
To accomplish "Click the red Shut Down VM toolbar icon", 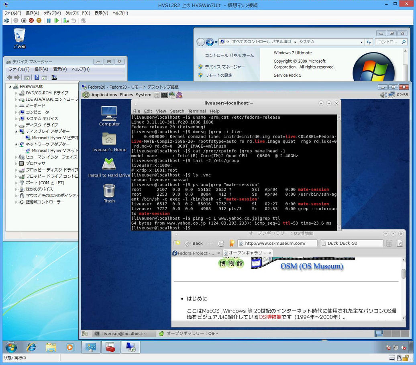I will coord(31,20).
